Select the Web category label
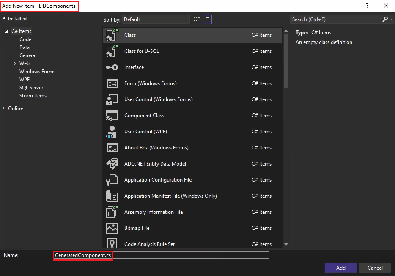The image size is (395, 276). pos(25,63)
